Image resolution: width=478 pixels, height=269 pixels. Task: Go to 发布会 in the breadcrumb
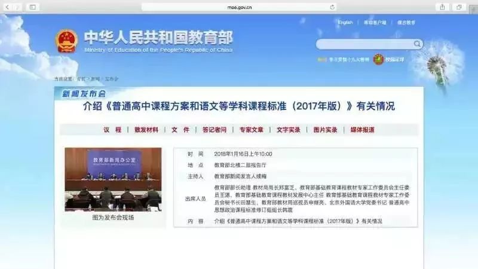(x=111, y=79)
